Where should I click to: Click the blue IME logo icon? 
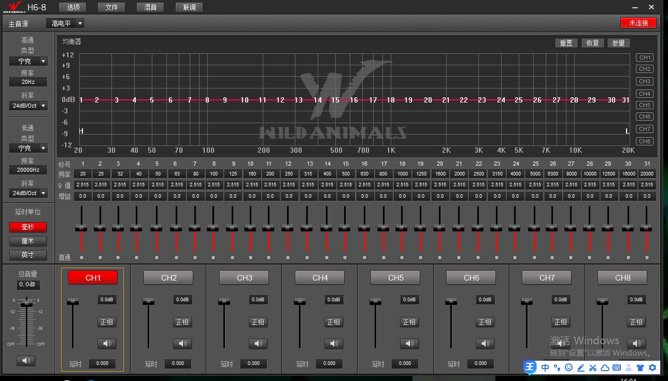coord(530,367)
